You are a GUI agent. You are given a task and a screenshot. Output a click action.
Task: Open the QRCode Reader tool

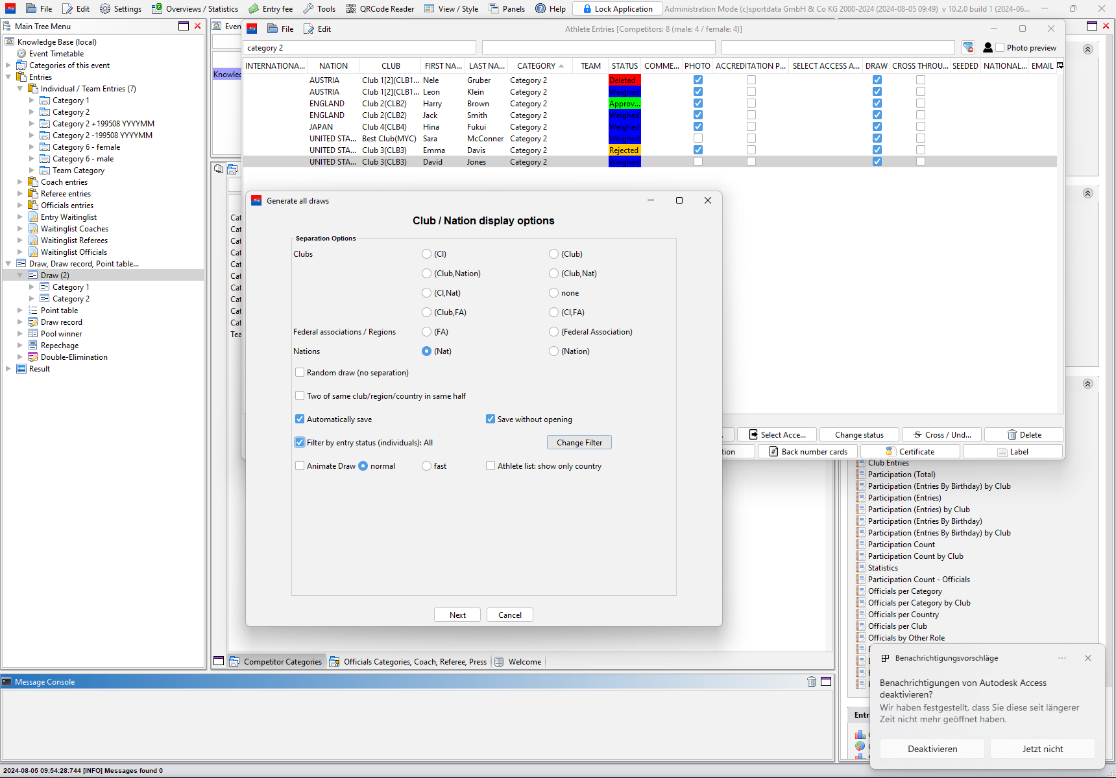pos(380,8)
